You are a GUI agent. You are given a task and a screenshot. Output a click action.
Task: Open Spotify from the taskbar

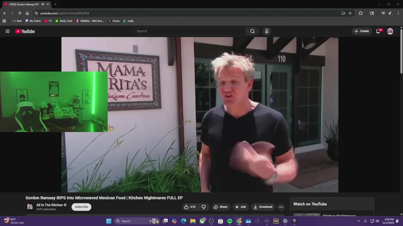click(230, 221)
